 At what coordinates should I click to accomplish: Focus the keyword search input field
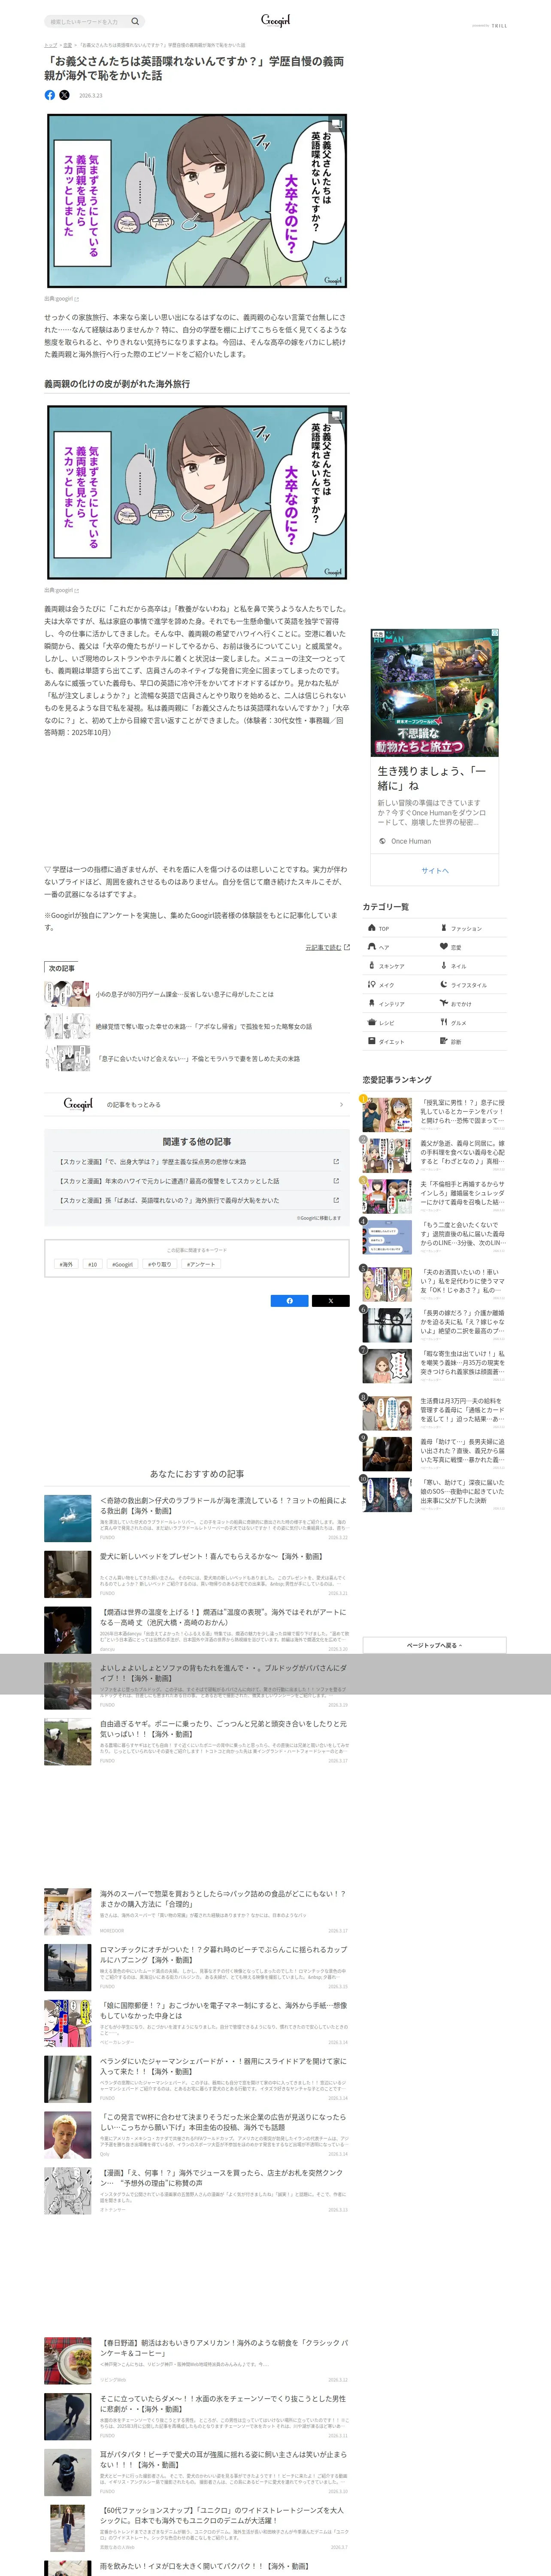(87, 21)
